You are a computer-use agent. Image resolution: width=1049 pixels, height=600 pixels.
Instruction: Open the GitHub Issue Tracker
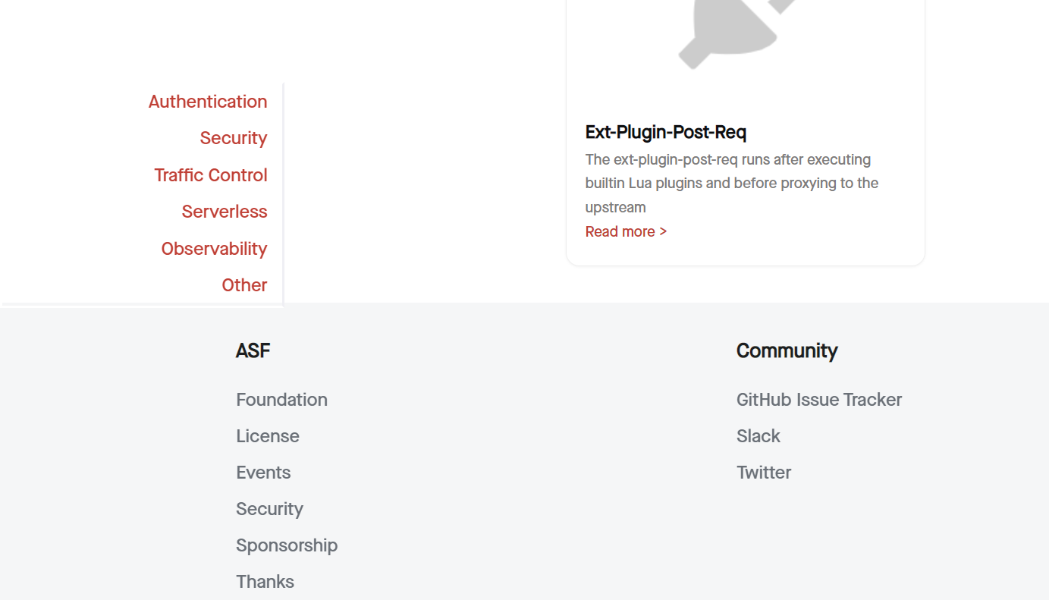pyautogui.click(x=819, y=400)
